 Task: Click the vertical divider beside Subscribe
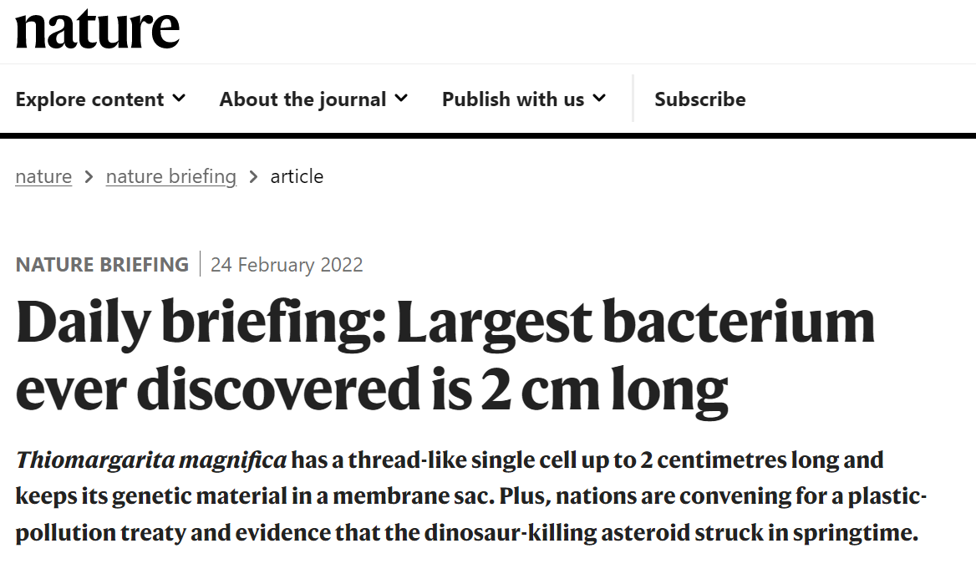633,99
